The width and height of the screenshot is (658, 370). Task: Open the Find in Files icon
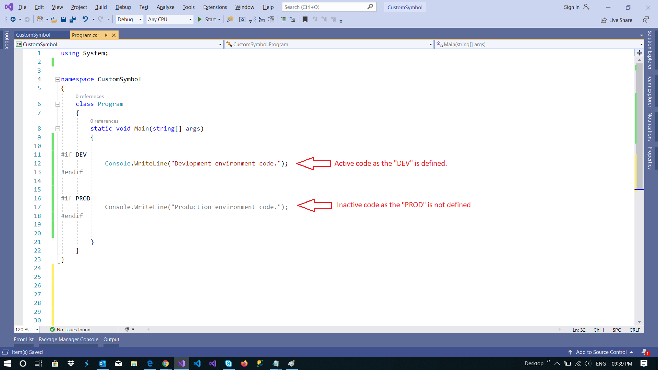[230, 20]
